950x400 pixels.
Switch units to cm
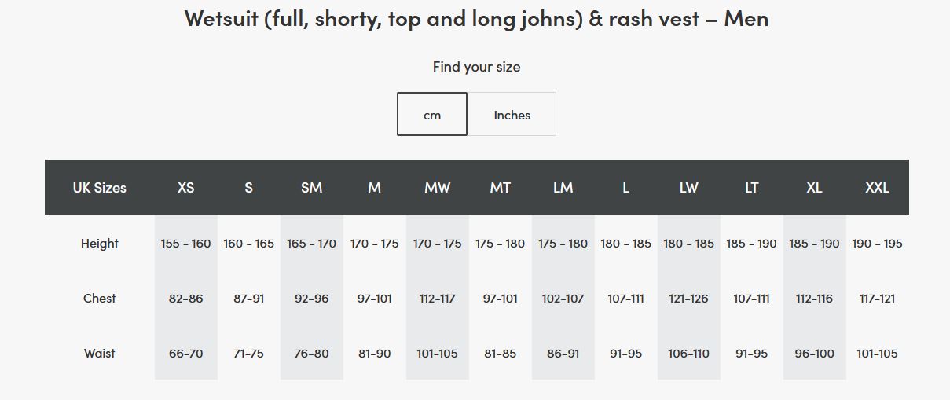click(432, 115)
